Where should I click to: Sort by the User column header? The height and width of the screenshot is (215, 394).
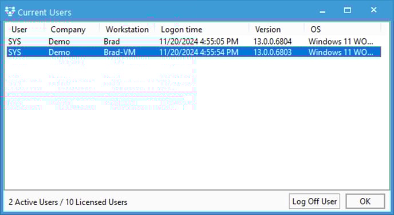click(x=19, y=30)
